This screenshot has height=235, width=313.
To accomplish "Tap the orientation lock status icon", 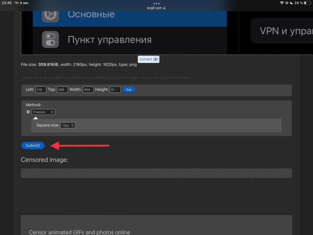I will (287, 3).
